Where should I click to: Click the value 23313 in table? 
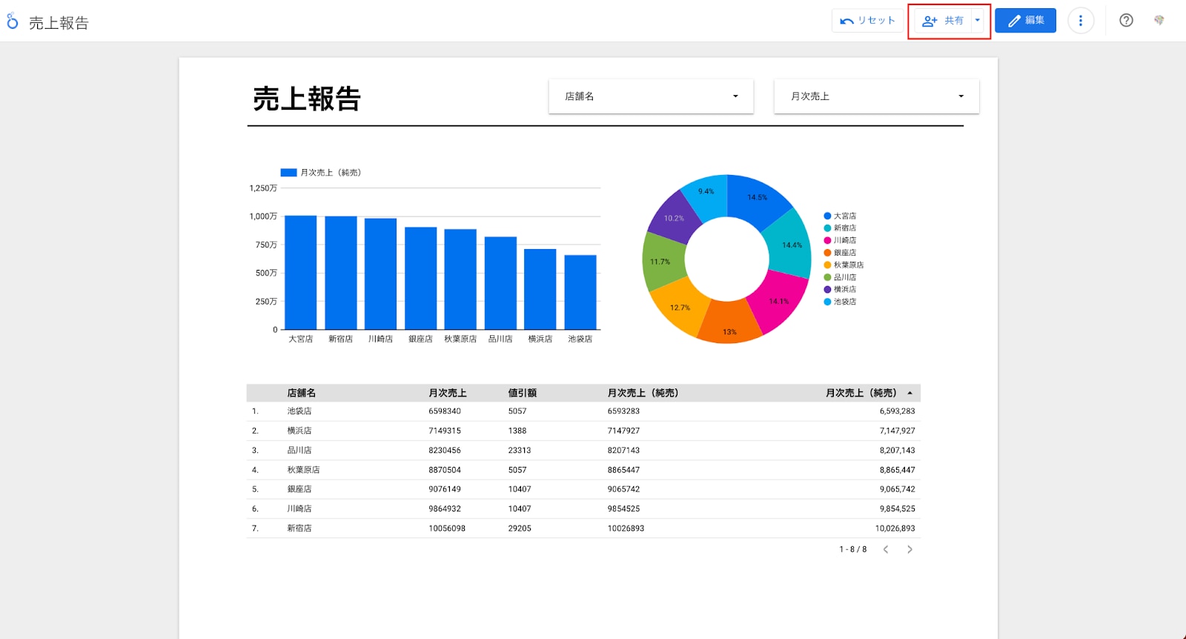coord(520,451)
